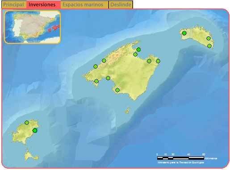Click the green marker on Ibiza's north coast
The height and width of the screenshot is (170, 230).
click(x=27, y=123)
